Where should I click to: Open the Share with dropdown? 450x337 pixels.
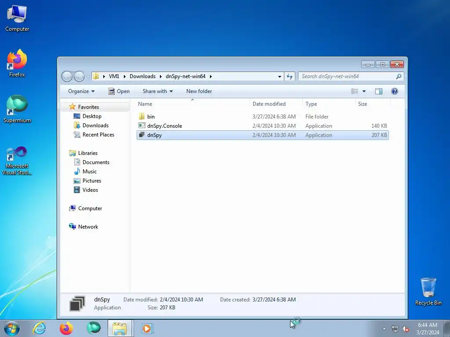tap(158, 91)
